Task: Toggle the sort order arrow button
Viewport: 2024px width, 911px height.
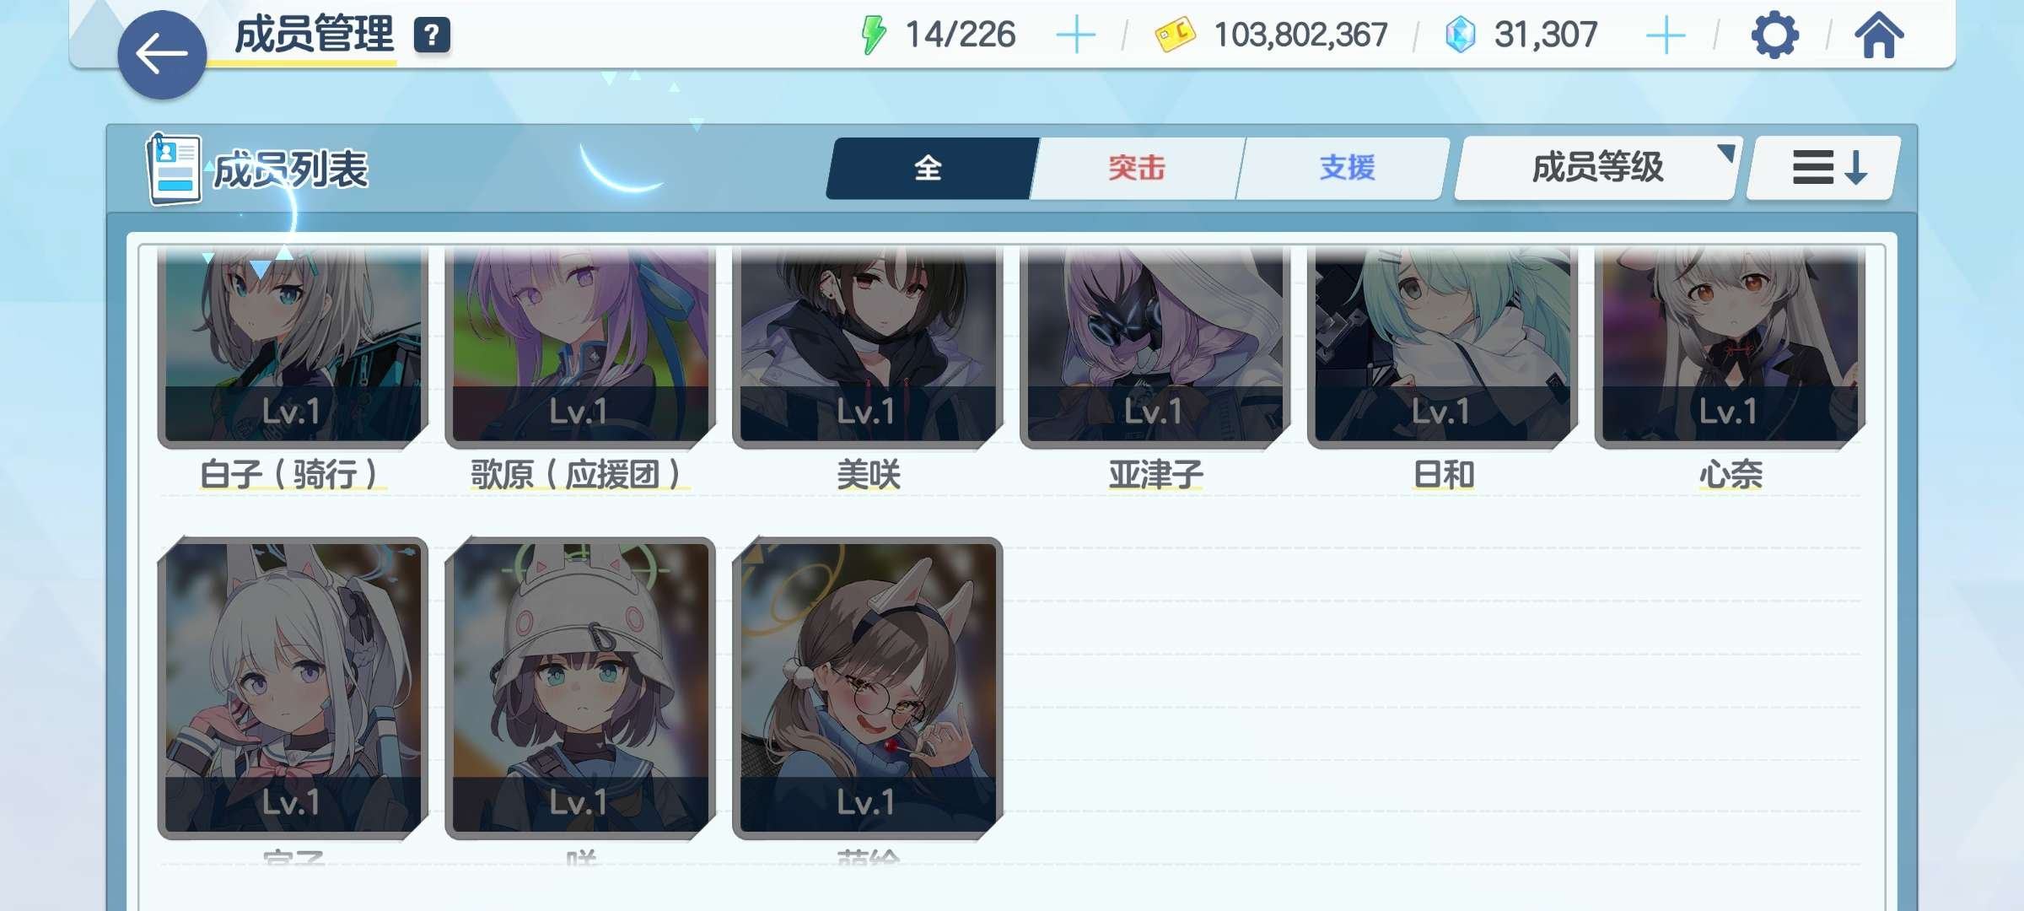Action: point(1825,168)
